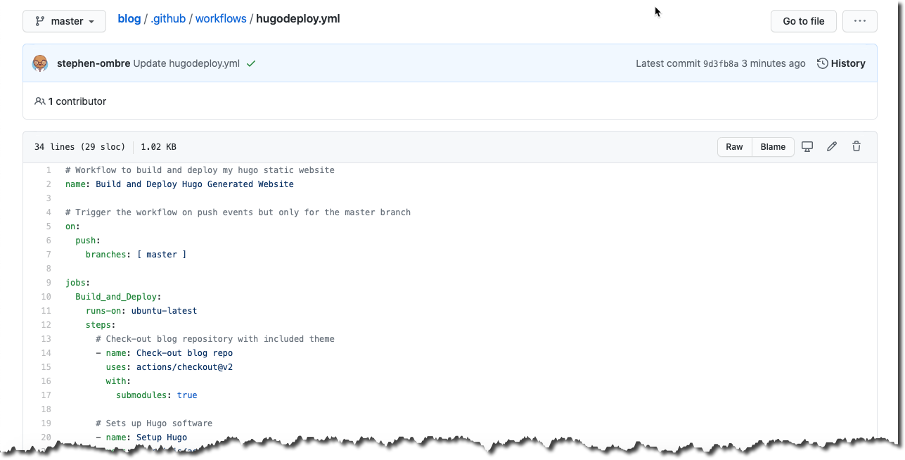Select line number 15
905x460 pixels.
tap(46, 367)
